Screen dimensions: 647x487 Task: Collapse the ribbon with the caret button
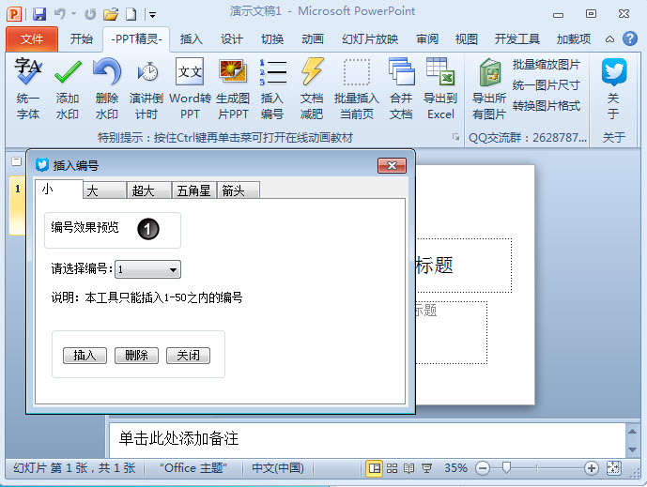[609, 39]
